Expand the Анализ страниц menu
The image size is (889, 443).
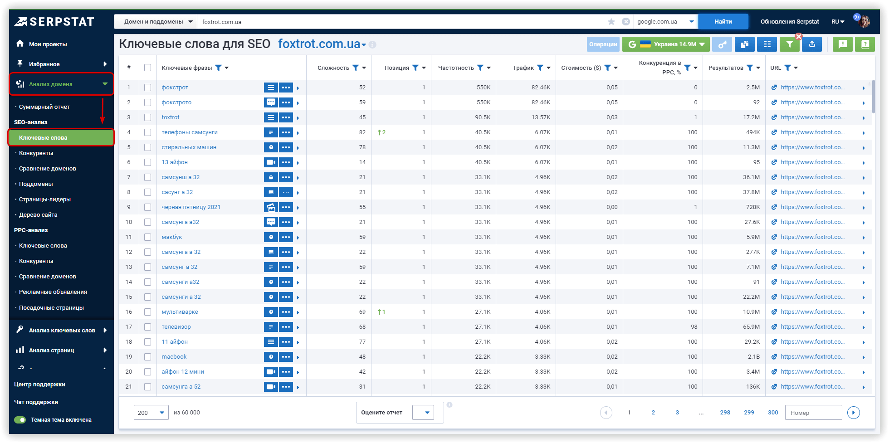(x=61, y=350)
